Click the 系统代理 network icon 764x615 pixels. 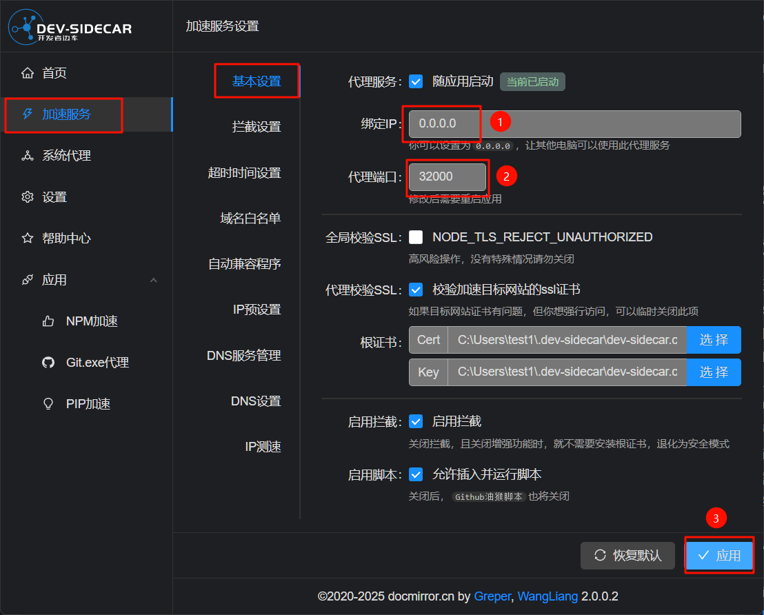point(28,156)
